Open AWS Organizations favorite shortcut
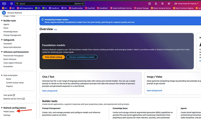 point(25,8)
